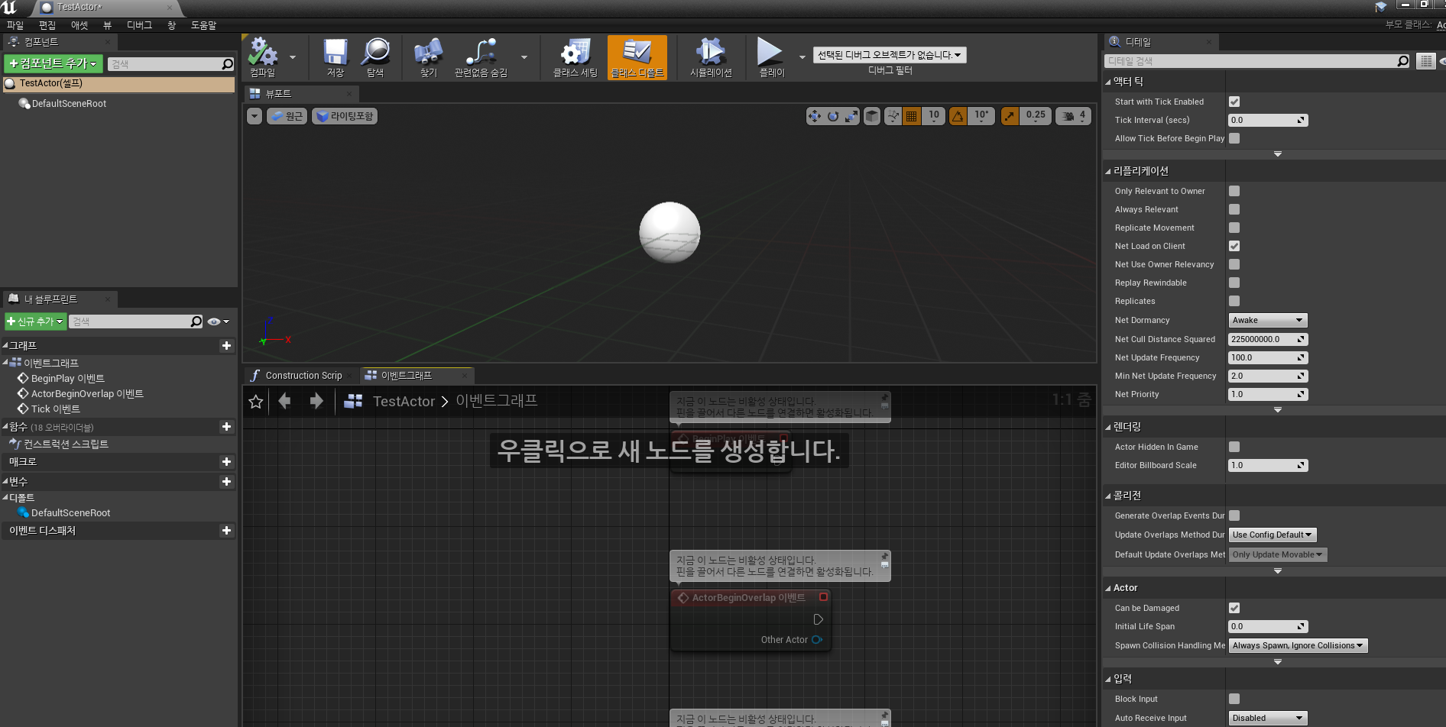Go back with graph left arrow

pos(284,402)
